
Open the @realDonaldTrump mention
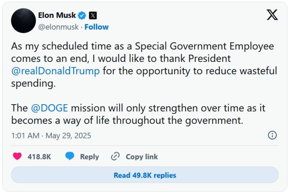pos(56,71)
